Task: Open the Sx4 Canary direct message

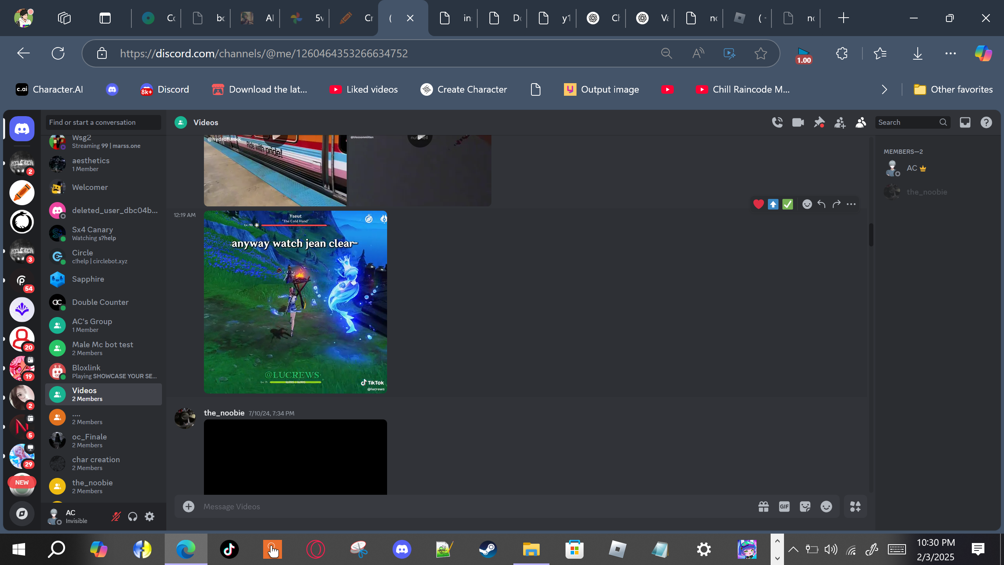Action: 104,233
